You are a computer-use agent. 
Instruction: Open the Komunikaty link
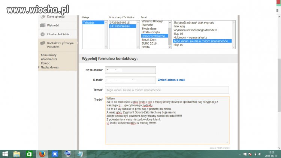[49, 55]
